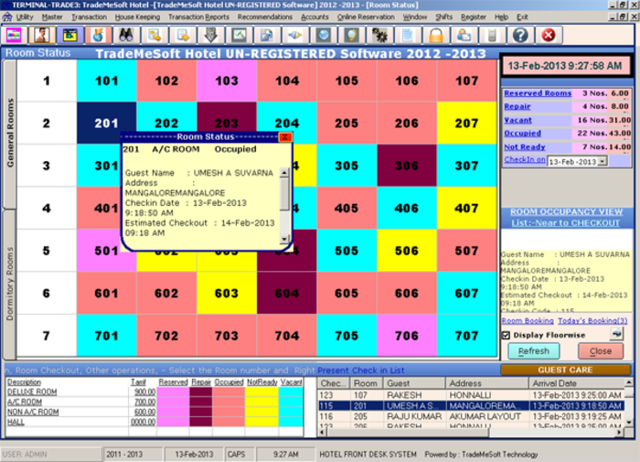This screenshot has width=640, height=462.
Task: Close the Room Status popup
Action: [x=284, y=136]
